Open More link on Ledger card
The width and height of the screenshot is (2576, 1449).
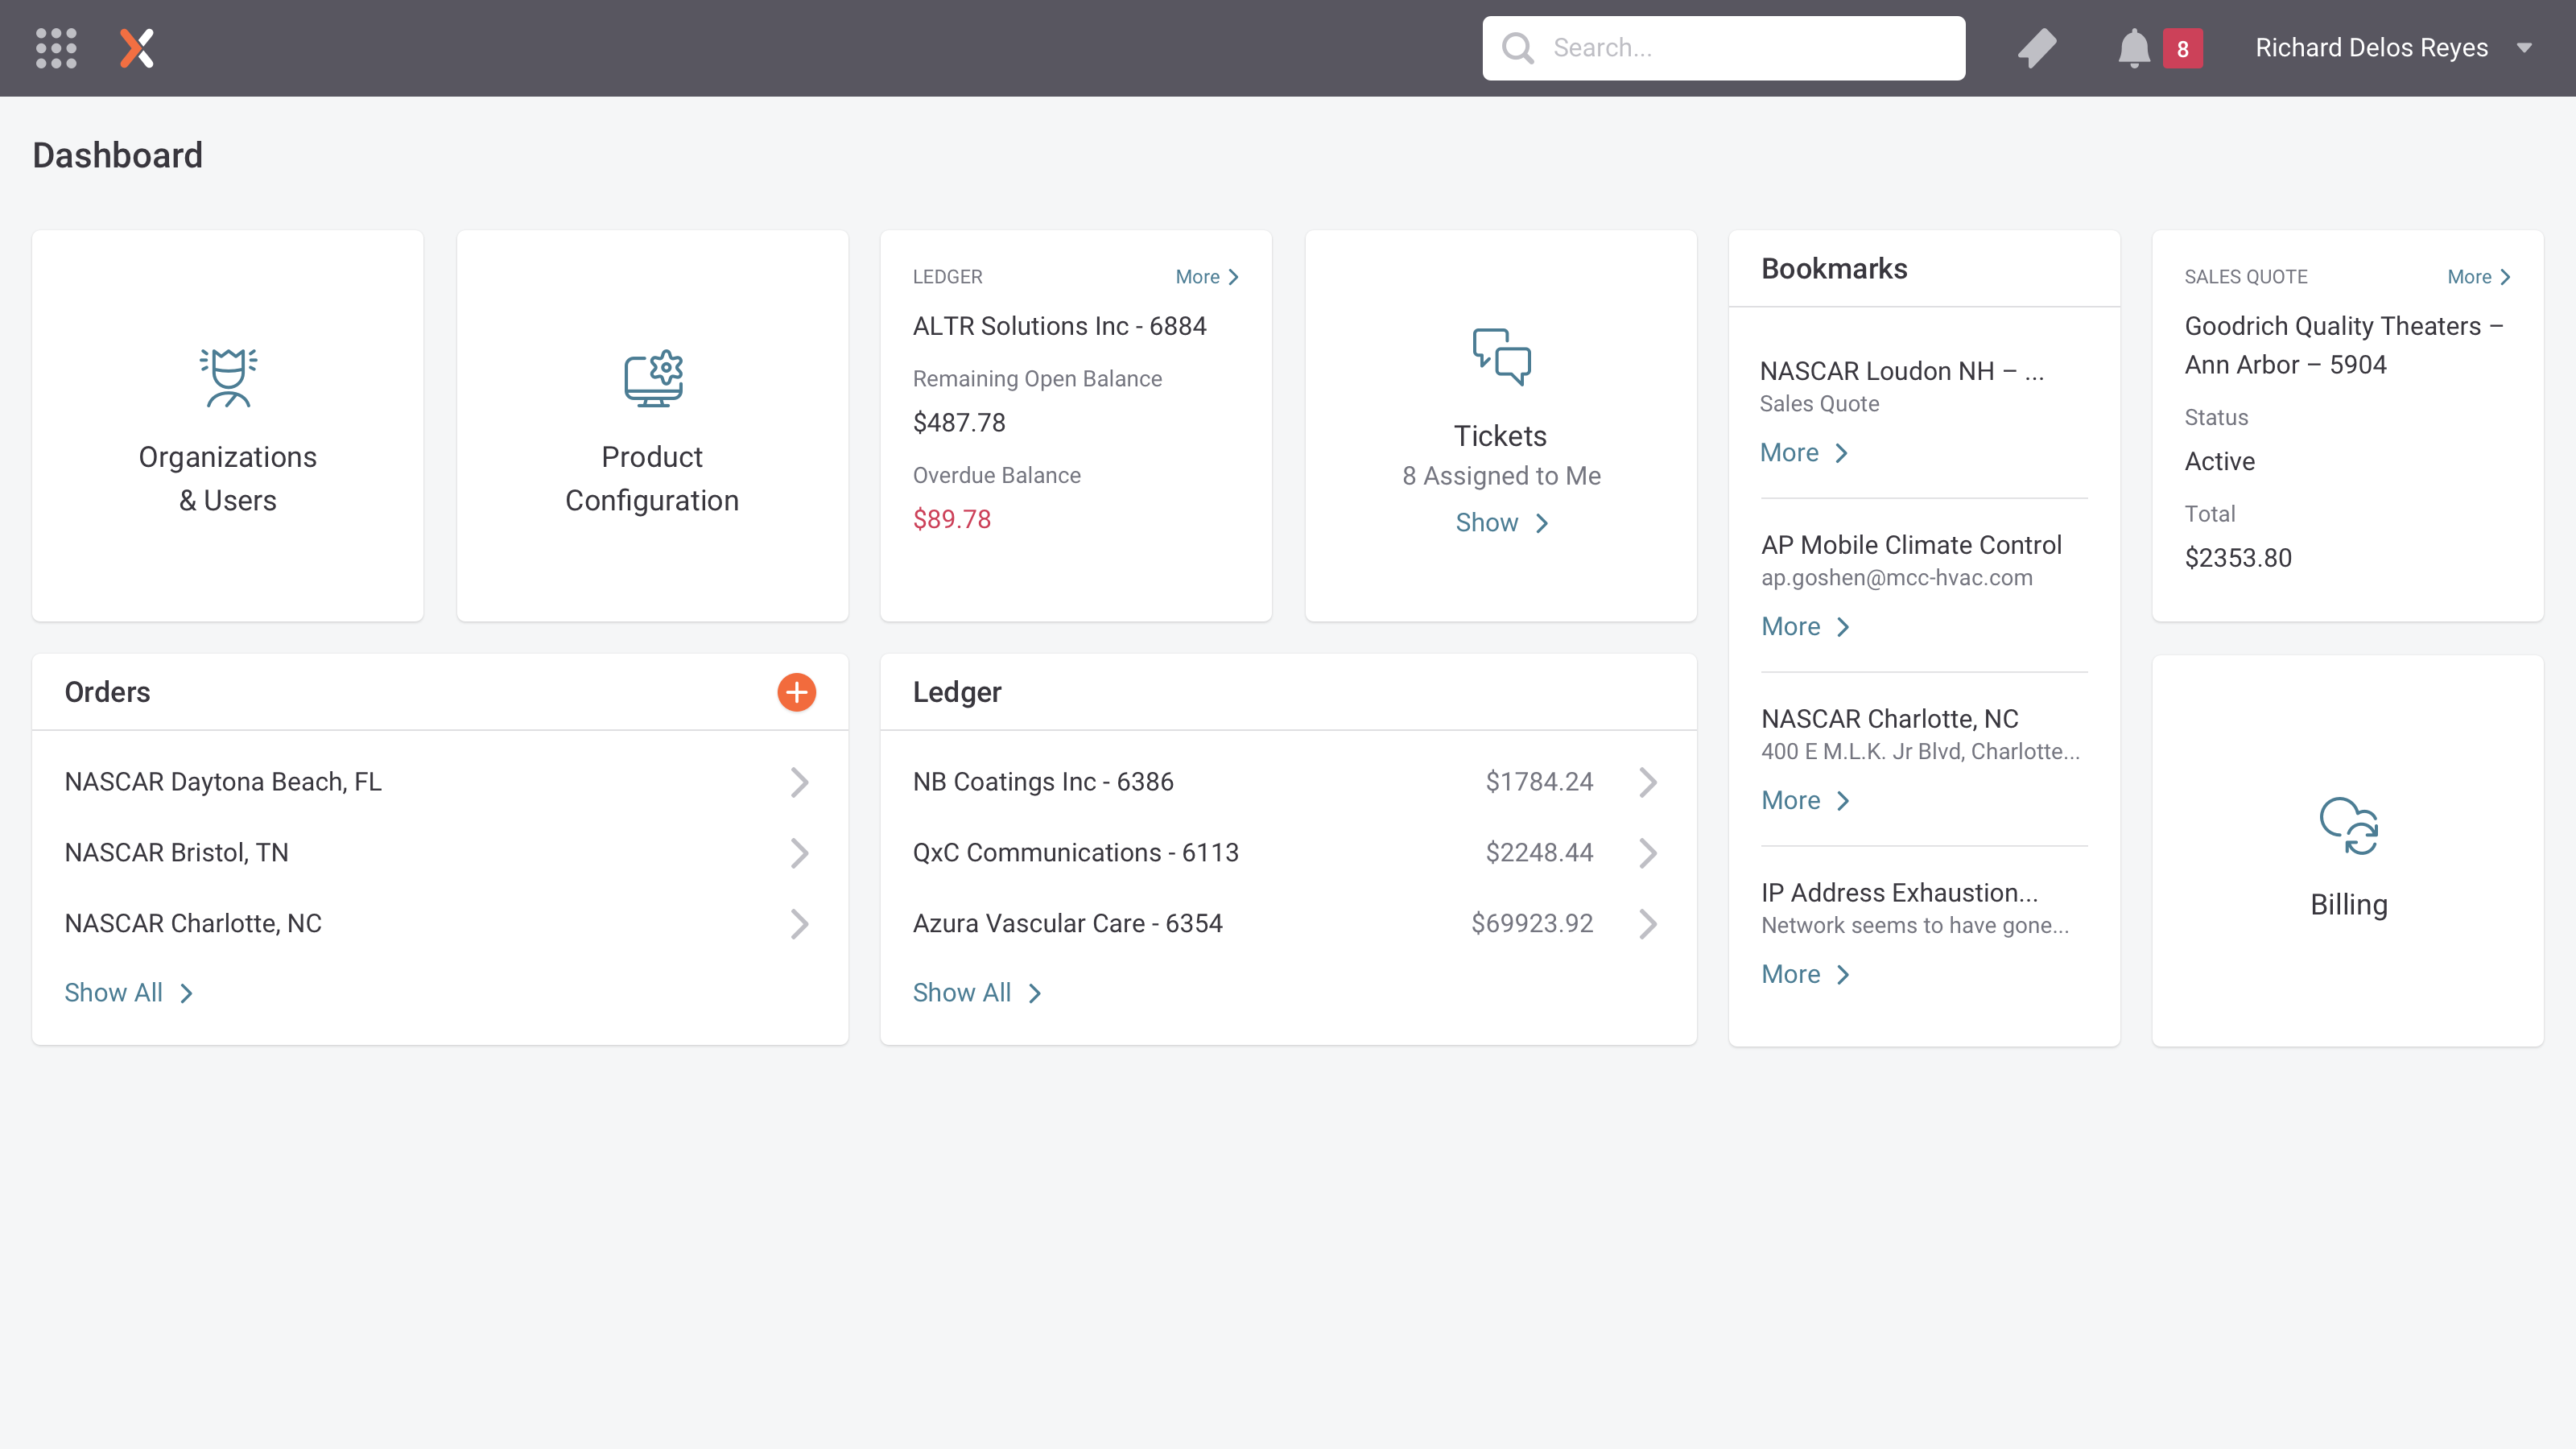click(1207, 277)
